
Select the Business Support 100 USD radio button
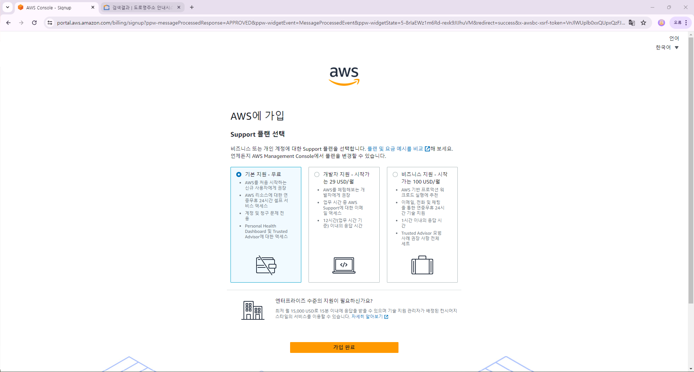tap(395, 174)
